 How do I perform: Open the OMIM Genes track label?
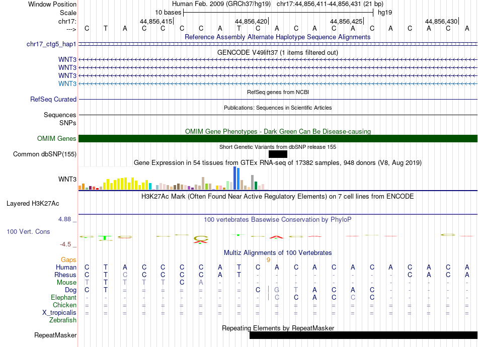click(x=57, y=139)
